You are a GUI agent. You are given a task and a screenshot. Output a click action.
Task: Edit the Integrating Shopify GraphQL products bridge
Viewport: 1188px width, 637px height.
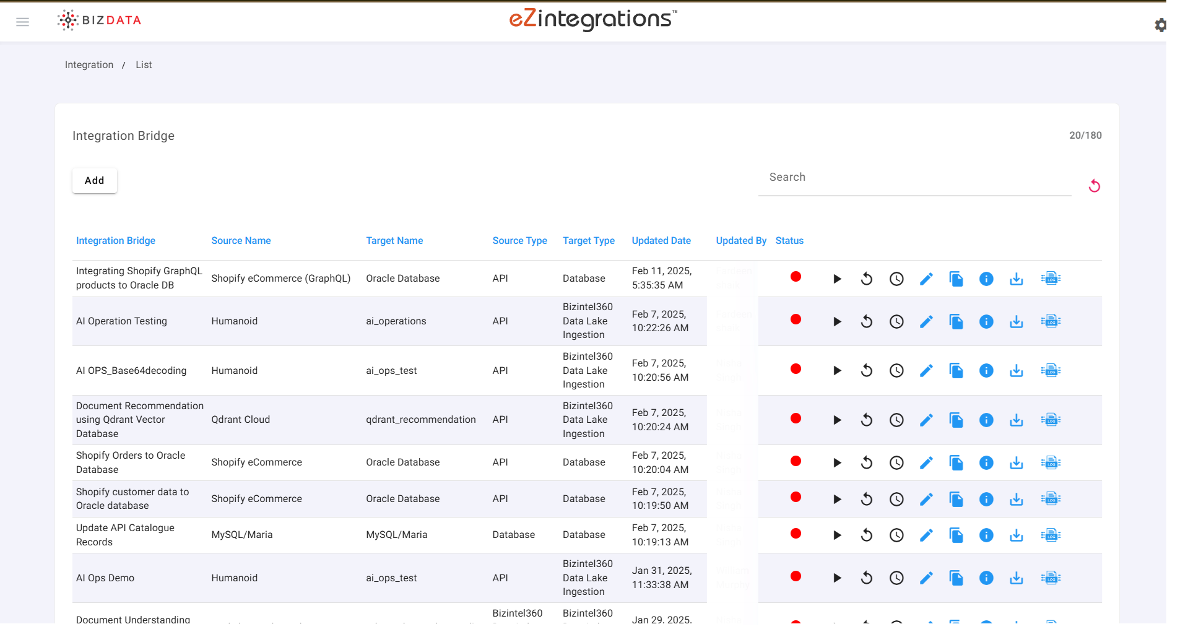[x=926, y=279]
